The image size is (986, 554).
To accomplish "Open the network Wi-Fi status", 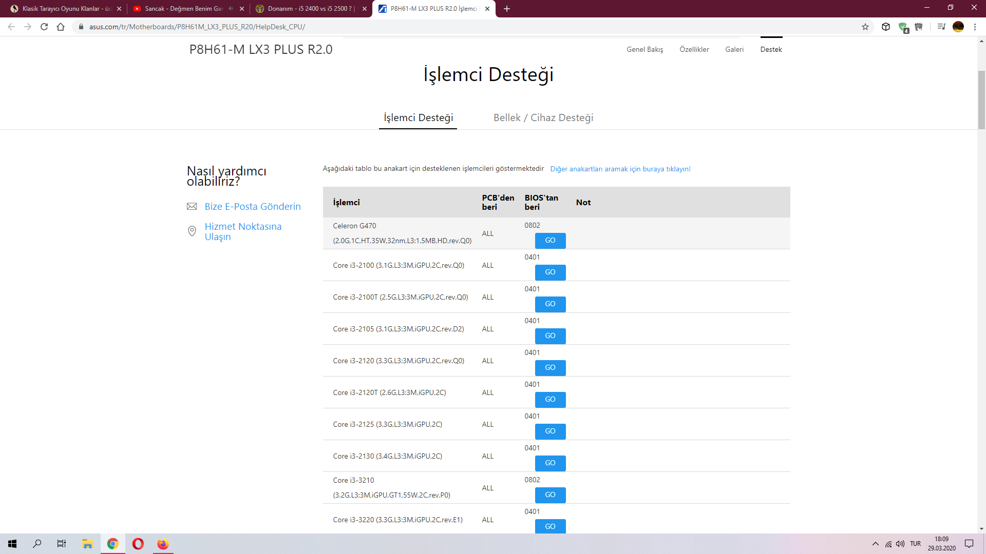I will click(x=888, y=544).
